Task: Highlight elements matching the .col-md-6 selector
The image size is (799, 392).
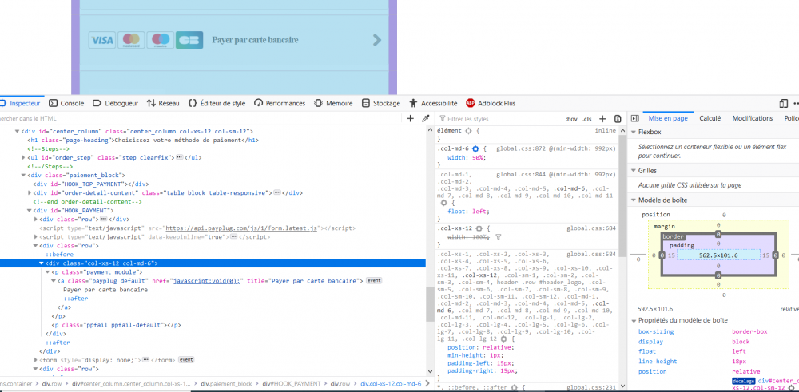Action: (475, 148)
